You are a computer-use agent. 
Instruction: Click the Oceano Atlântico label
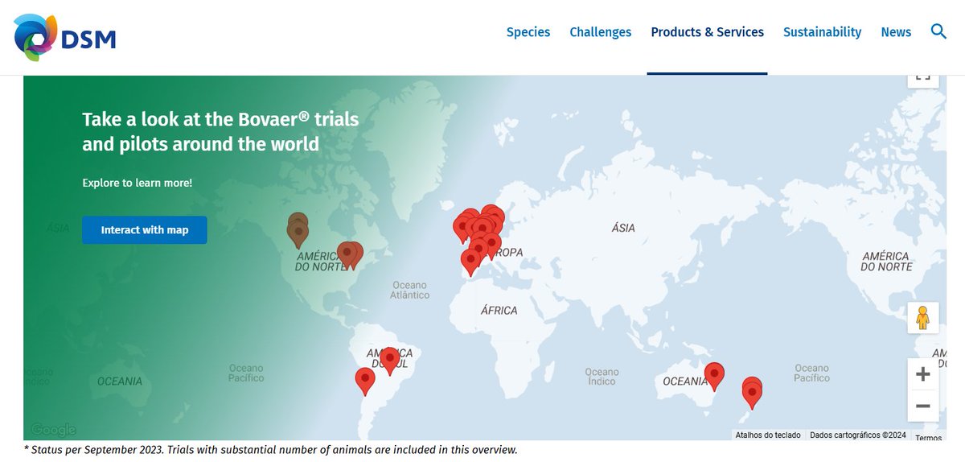(410, 290)
